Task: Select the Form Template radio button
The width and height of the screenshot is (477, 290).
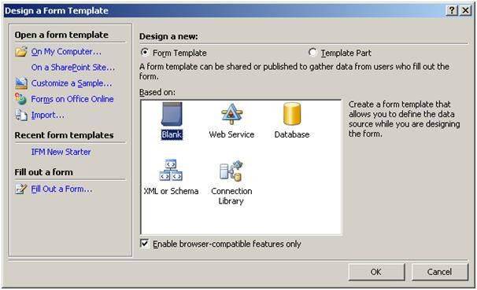Action: pos(145,53)
